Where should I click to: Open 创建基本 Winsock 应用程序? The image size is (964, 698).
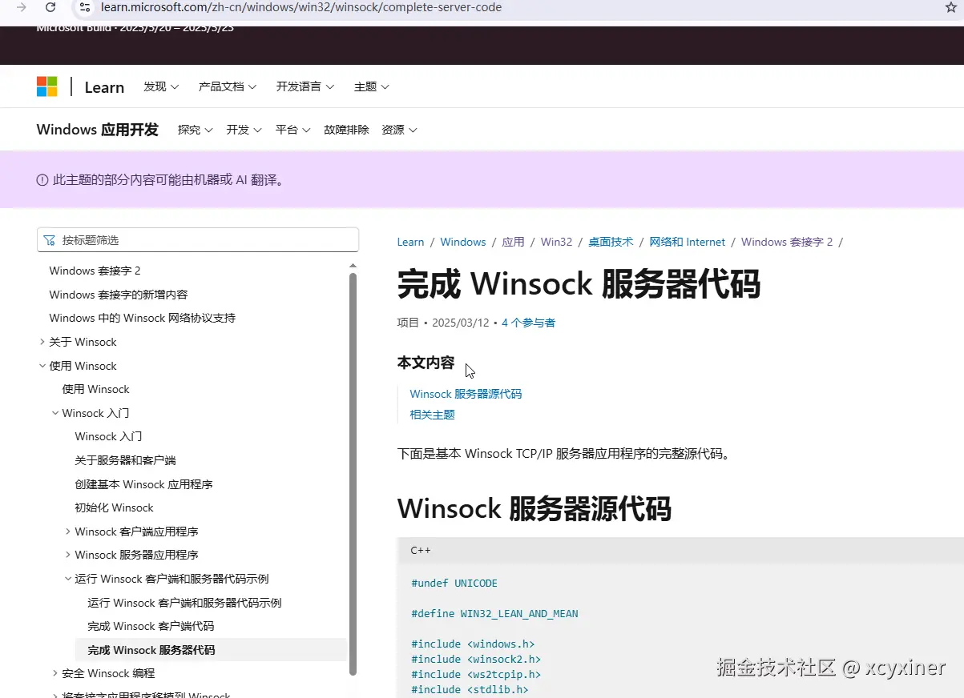click(x=143, y=484)
